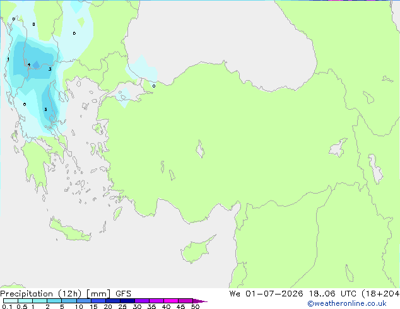Click the "0.1" legend value
400x309 pixels.
click(x=7, y=306)
